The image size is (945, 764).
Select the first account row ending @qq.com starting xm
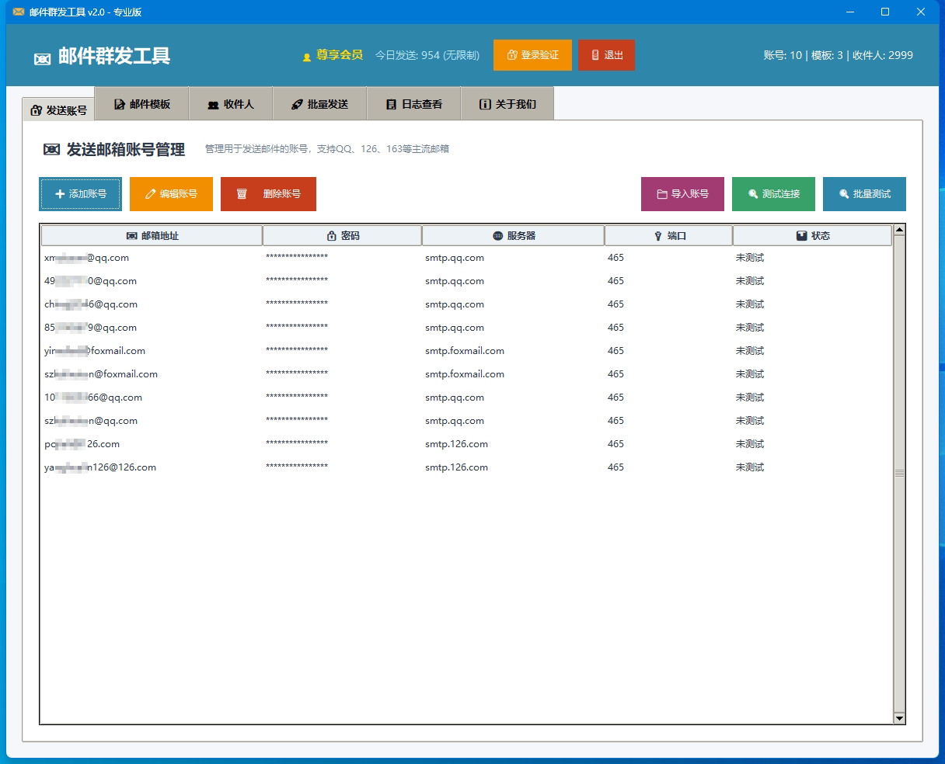[x=466, y=258]
